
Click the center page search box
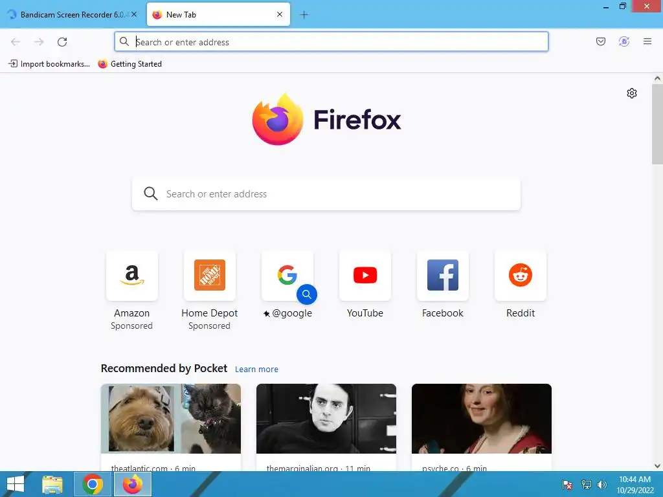point(326,194)
